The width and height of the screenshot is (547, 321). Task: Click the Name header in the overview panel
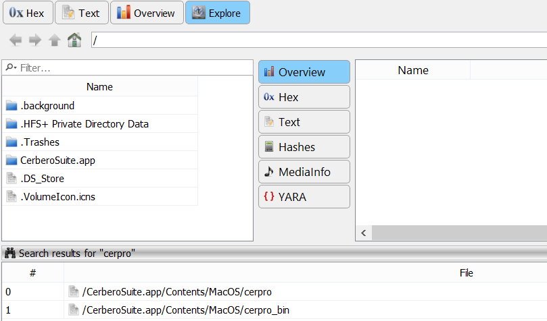coord(413,70)
